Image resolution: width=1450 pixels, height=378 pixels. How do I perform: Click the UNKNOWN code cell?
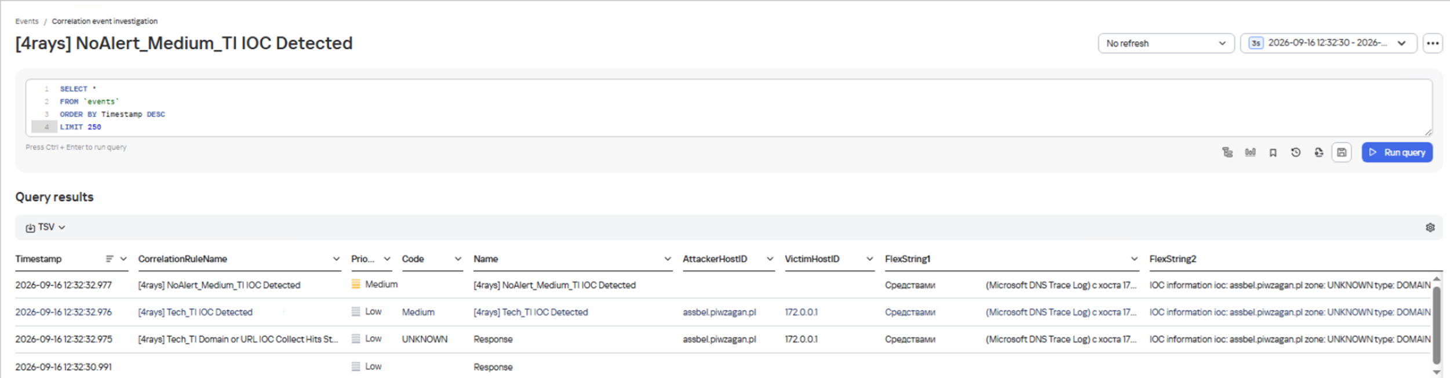point(425,339)
